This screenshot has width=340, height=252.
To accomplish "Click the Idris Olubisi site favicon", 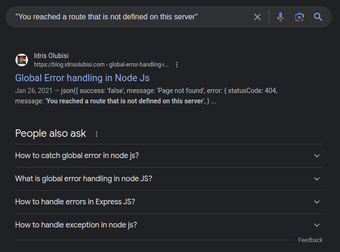I will pyautogui.click(x=22, y=60).
